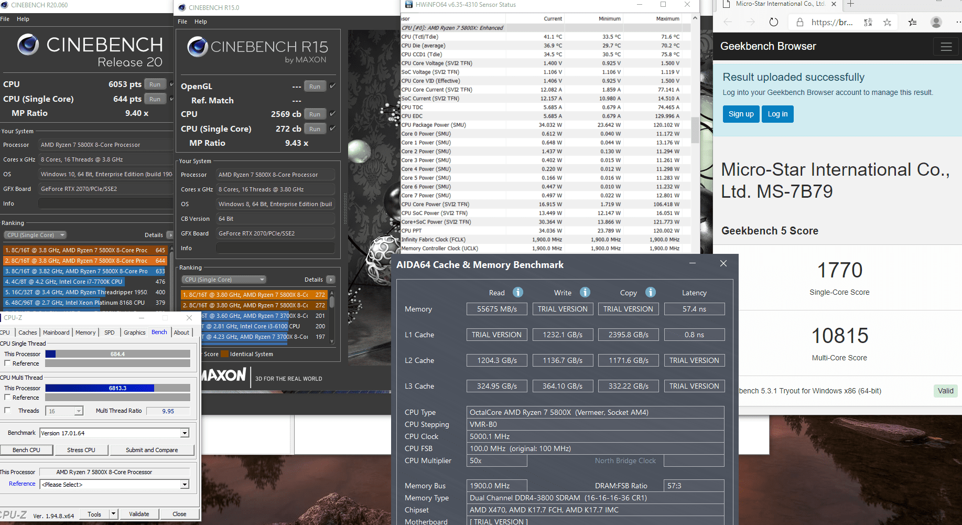Switch to the SPD tab in CPU-Z

pos(110,333)
